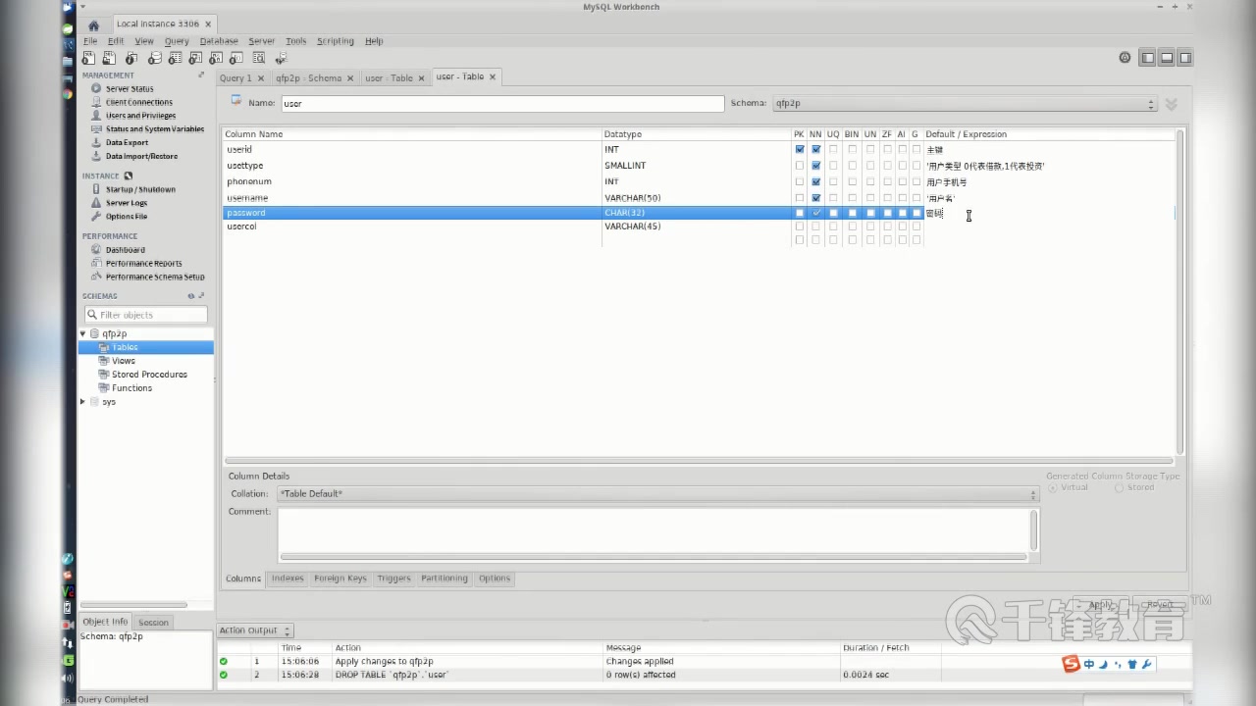Open Startup / Shutdown under Instance
1256x706 pixels.
140,189
